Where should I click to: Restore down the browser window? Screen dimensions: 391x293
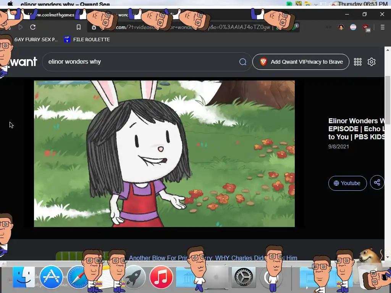pos(365,14)
